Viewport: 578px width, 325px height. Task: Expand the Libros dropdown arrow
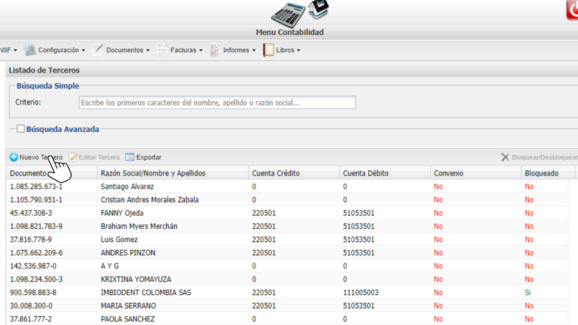pyautogui.click(x=298, y=50)
